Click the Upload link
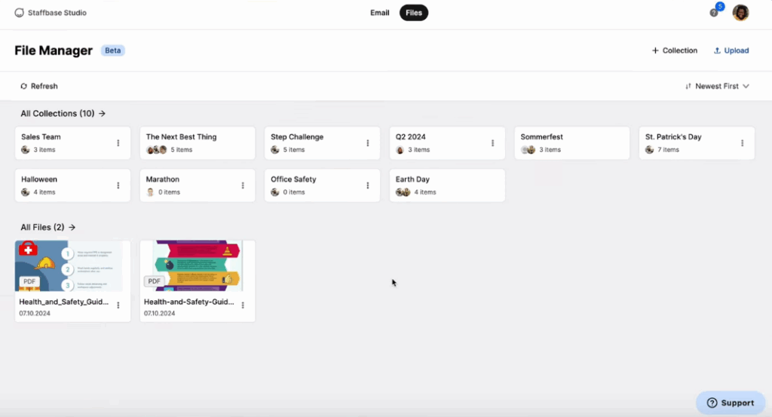Image resolution: width=772 pixels, height=417 pixels. 731,51
